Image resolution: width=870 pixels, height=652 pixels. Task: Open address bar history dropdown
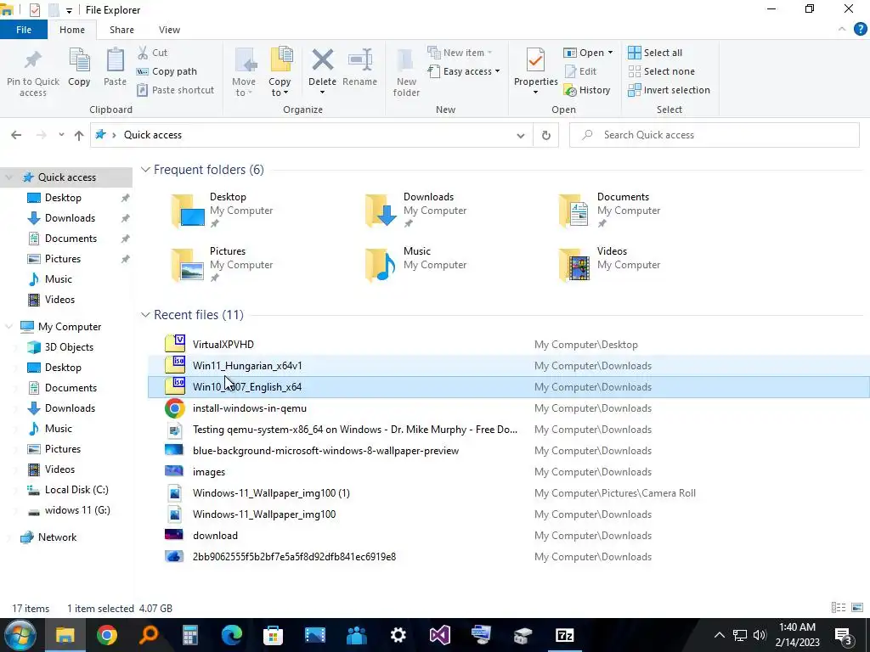[x=521, y=135]
